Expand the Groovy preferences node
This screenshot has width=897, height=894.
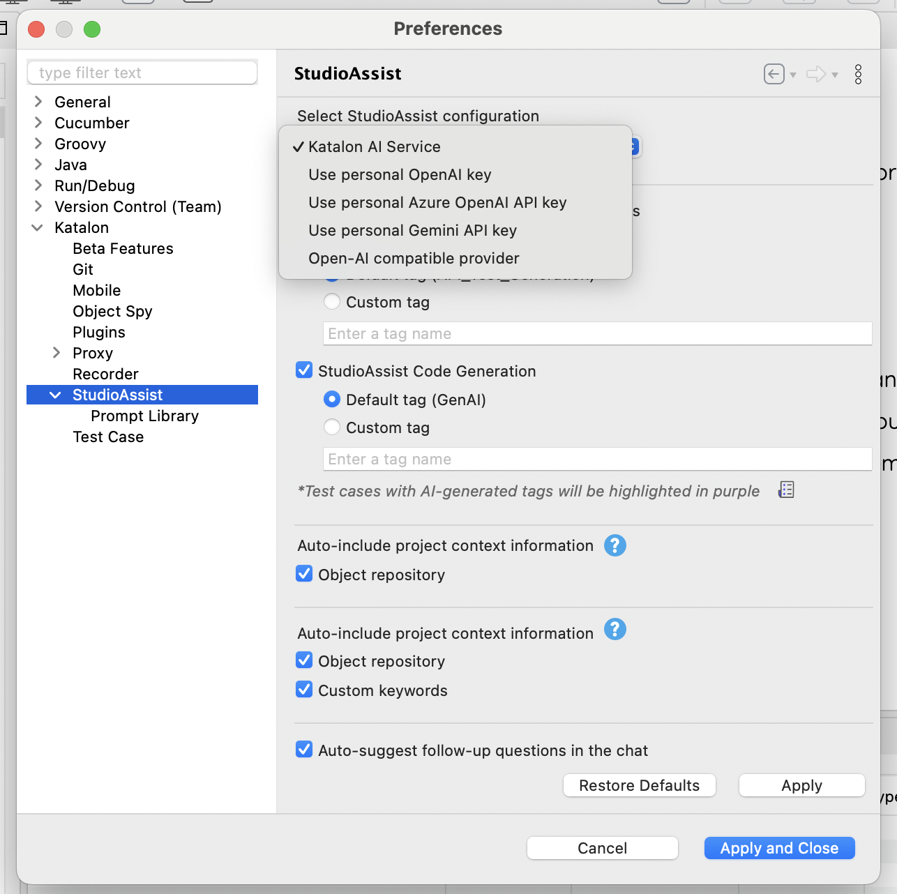pos(38,144)
